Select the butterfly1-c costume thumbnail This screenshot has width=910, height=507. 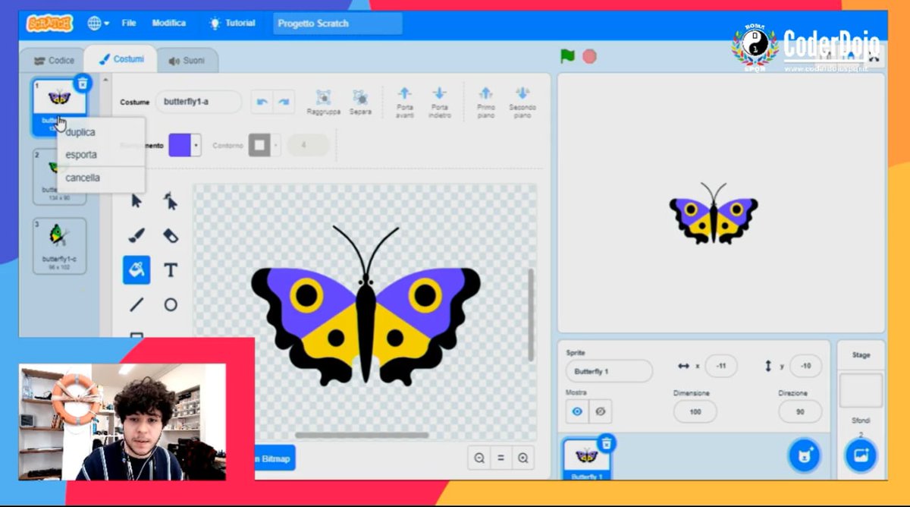point(59,246)
